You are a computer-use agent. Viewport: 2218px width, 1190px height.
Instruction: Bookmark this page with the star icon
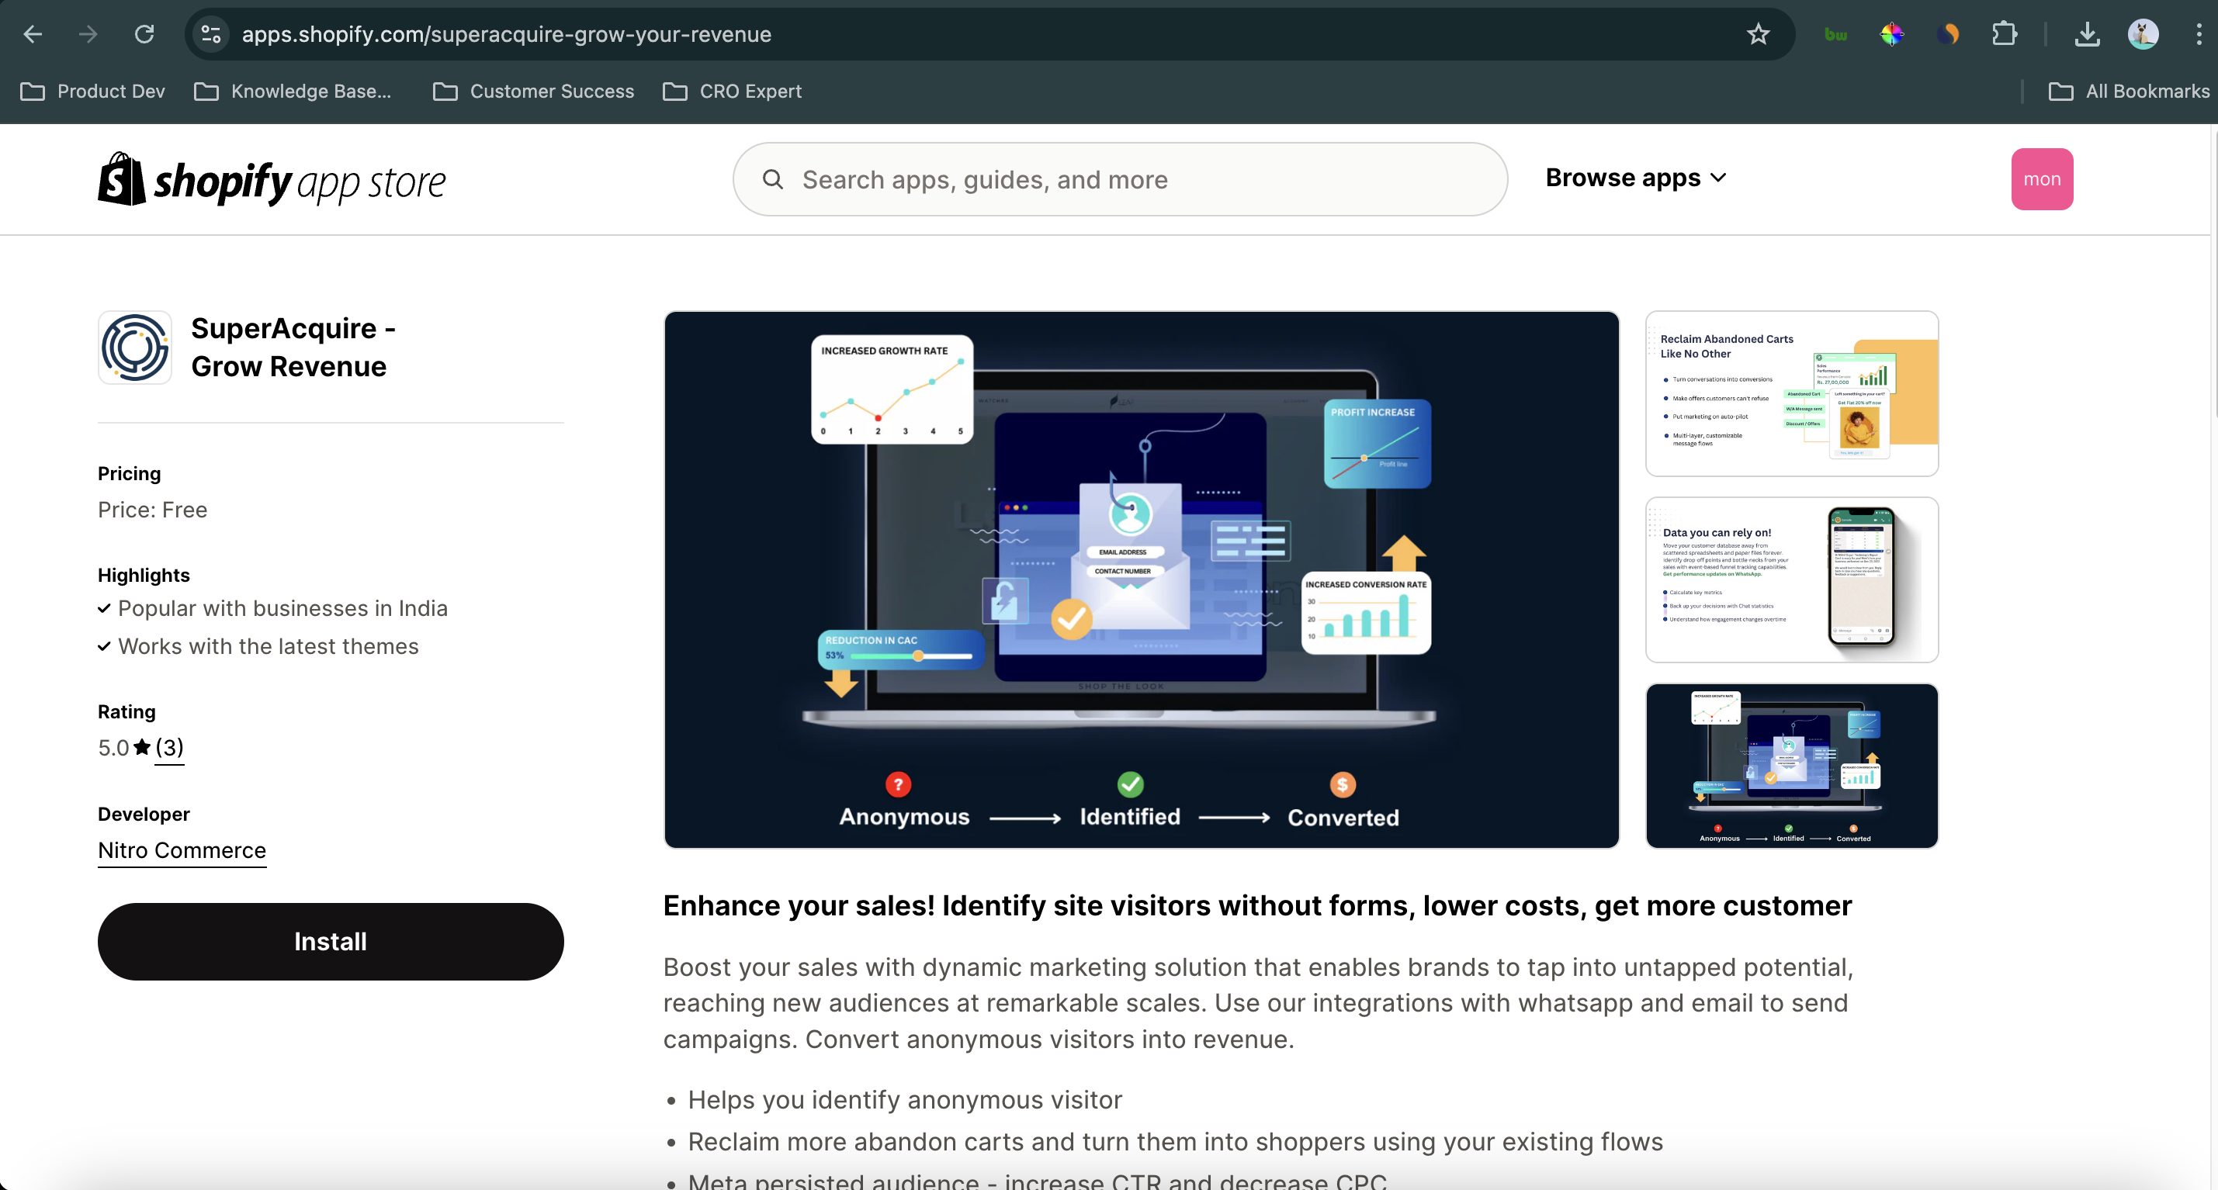click(x=1757, y=34)
